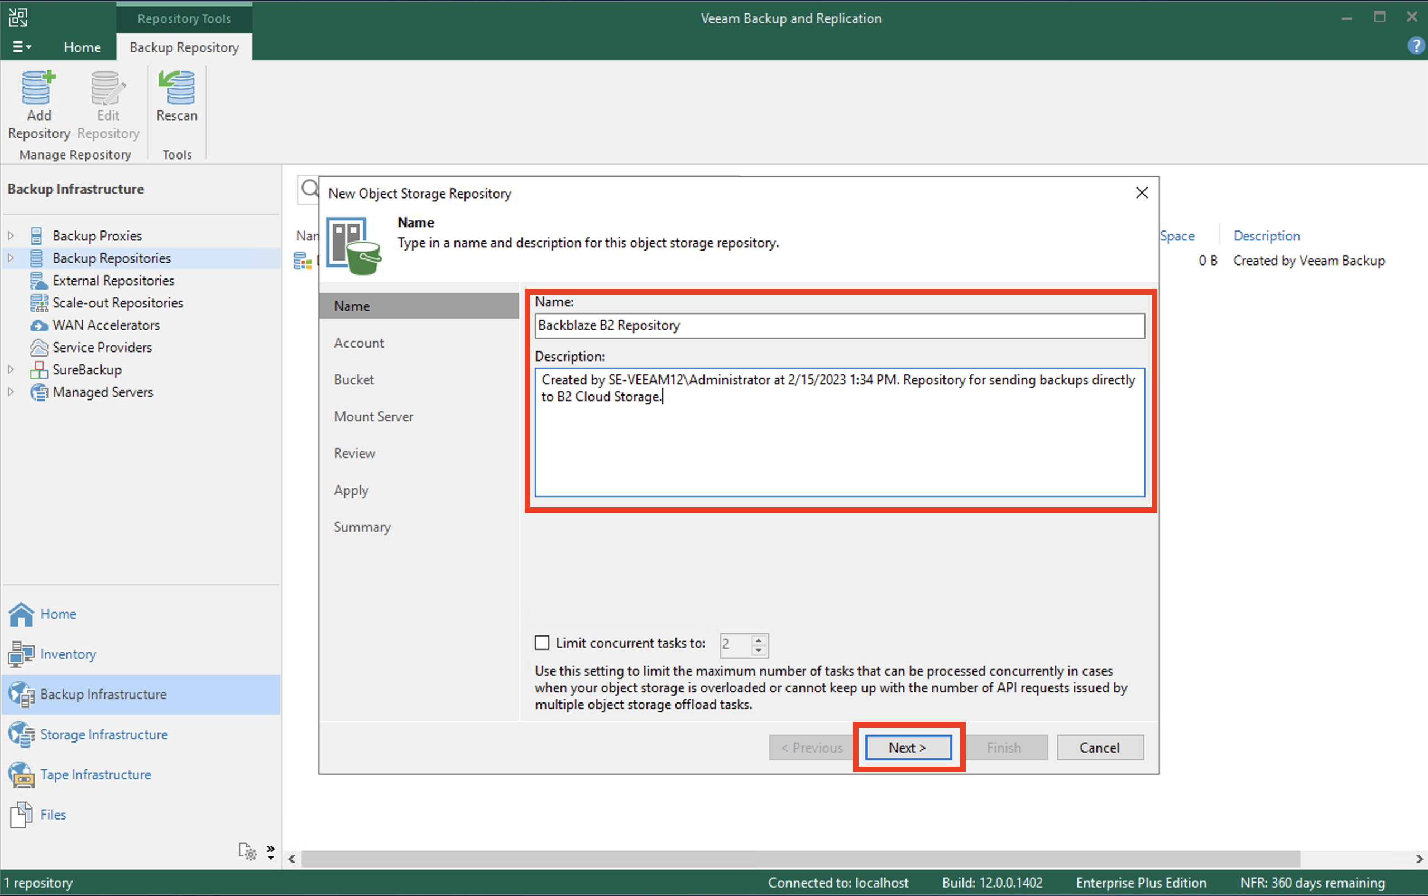Click the disabled Previous button
This screenshot has height=896, width=1428.
pyautogui.click(x=812, y=748)
